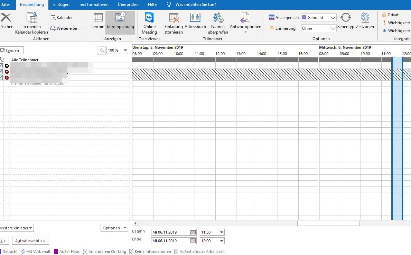Open the Erinnerung dropdown

pyautogui.click(x=333, y=28)
